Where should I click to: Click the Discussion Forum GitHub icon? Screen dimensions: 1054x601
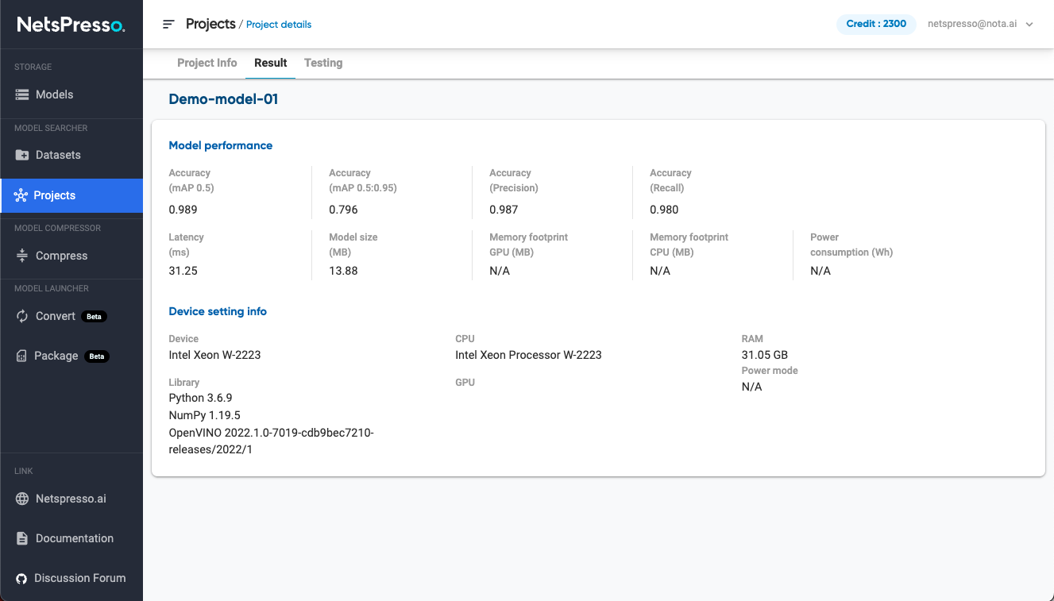tap(21, 578)
